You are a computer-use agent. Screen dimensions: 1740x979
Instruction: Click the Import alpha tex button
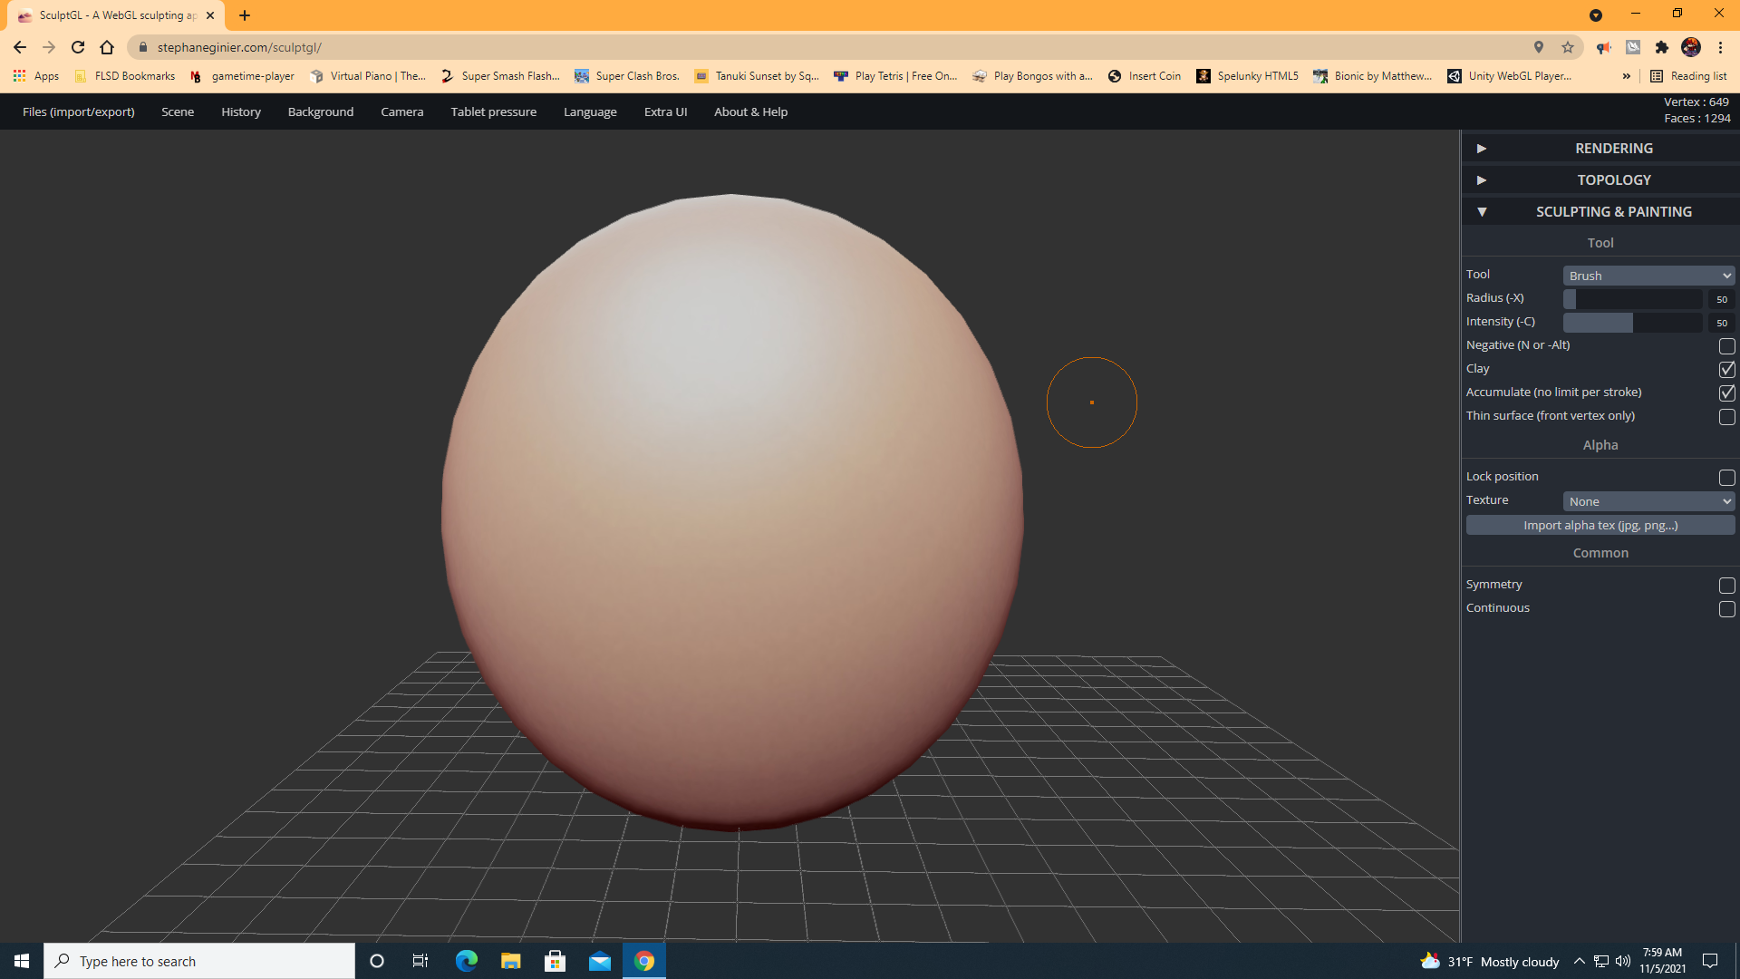[1600, 525]
